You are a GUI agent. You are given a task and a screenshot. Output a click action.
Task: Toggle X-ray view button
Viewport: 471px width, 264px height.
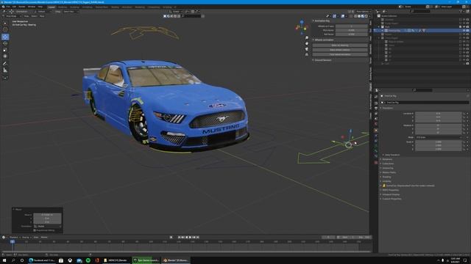point(350,16)
